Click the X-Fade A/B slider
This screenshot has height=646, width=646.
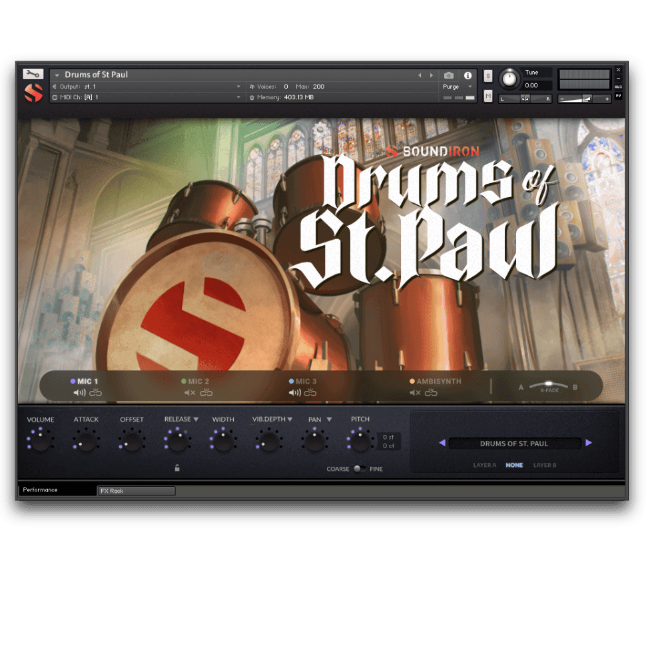click(548, 386)
